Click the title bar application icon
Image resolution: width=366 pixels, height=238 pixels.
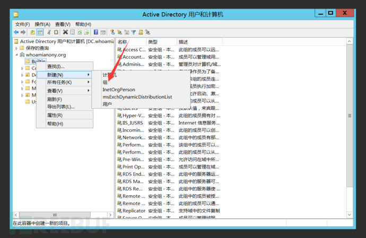coord(16,15)
